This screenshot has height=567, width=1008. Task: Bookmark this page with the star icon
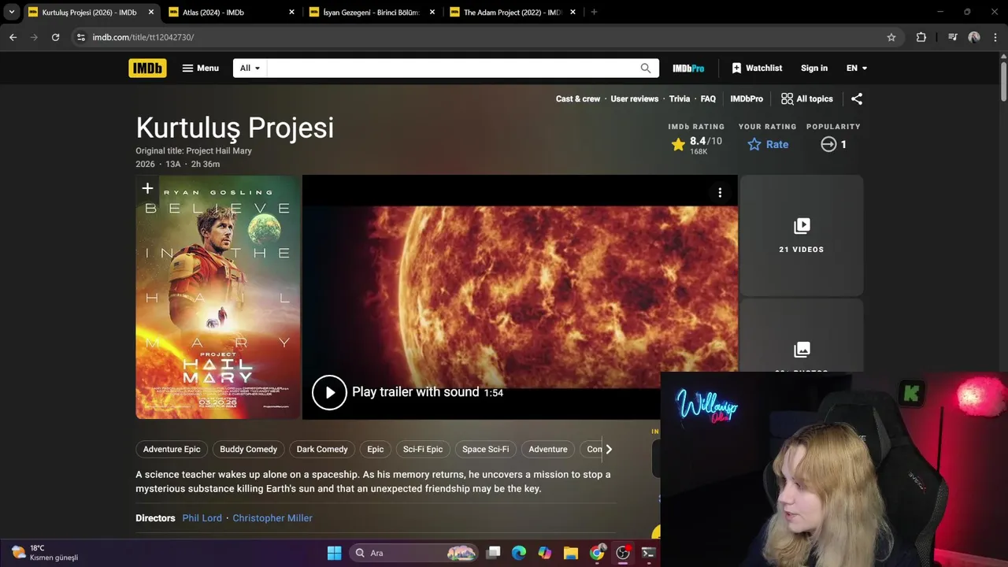tap(891, 37)
